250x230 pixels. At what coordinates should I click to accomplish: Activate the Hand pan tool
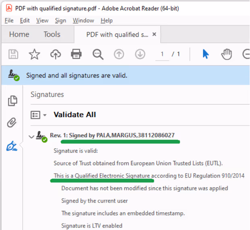pyautogui.click(x=227, y=54)
